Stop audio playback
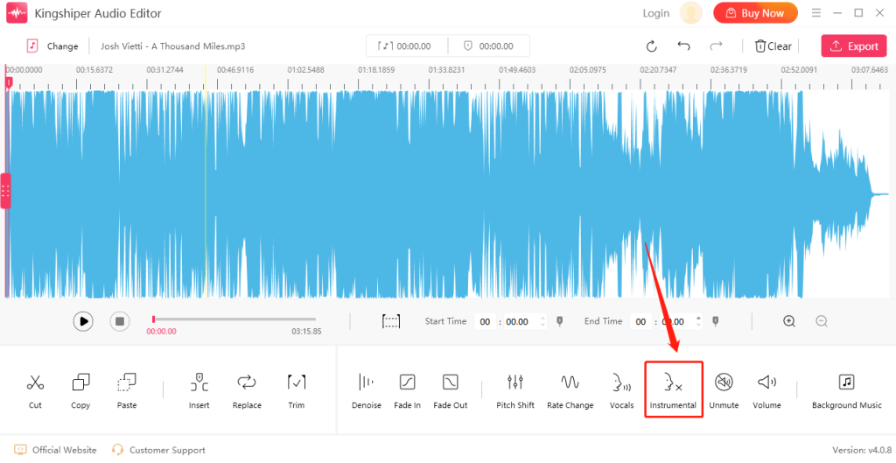This screenshot has width=896, height=463. [x=119, y=321]
